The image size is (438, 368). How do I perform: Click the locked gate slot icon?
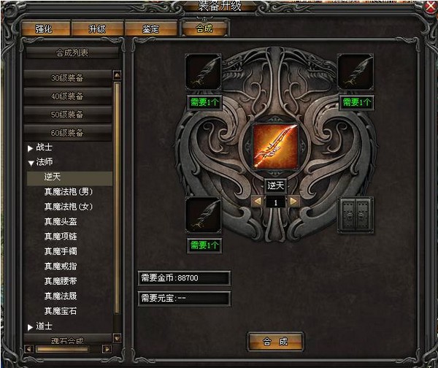pos(356,215)
